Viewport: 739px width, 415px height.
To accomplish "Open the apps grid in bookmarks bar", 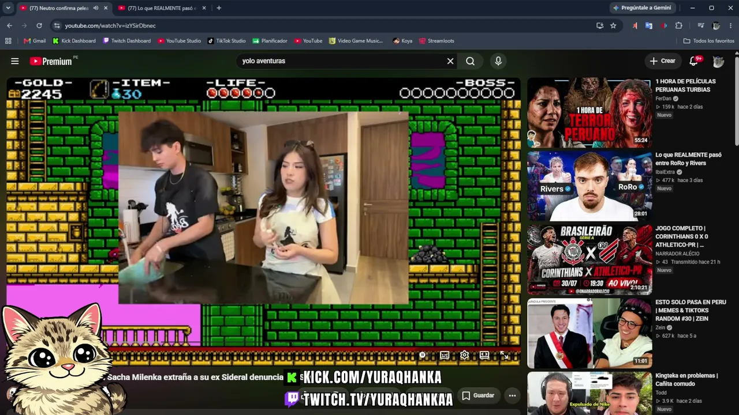I will tap(8, 41).
